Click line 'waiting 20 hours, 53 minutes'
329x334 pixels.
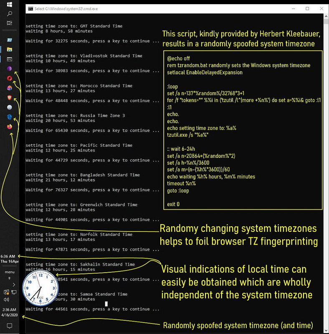coord(60,121)
